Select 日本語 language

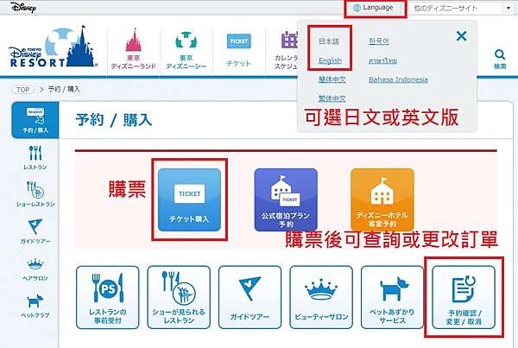(329, 41)
